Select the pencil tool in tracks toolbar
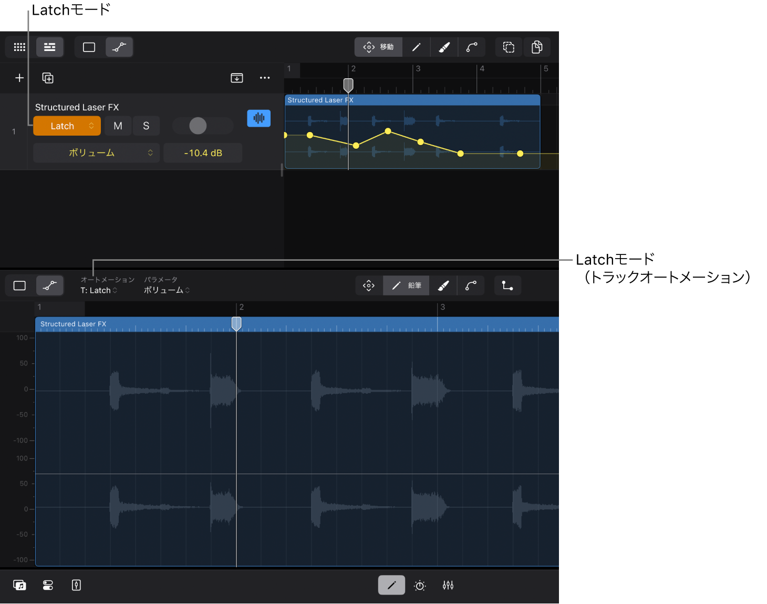 416,47
